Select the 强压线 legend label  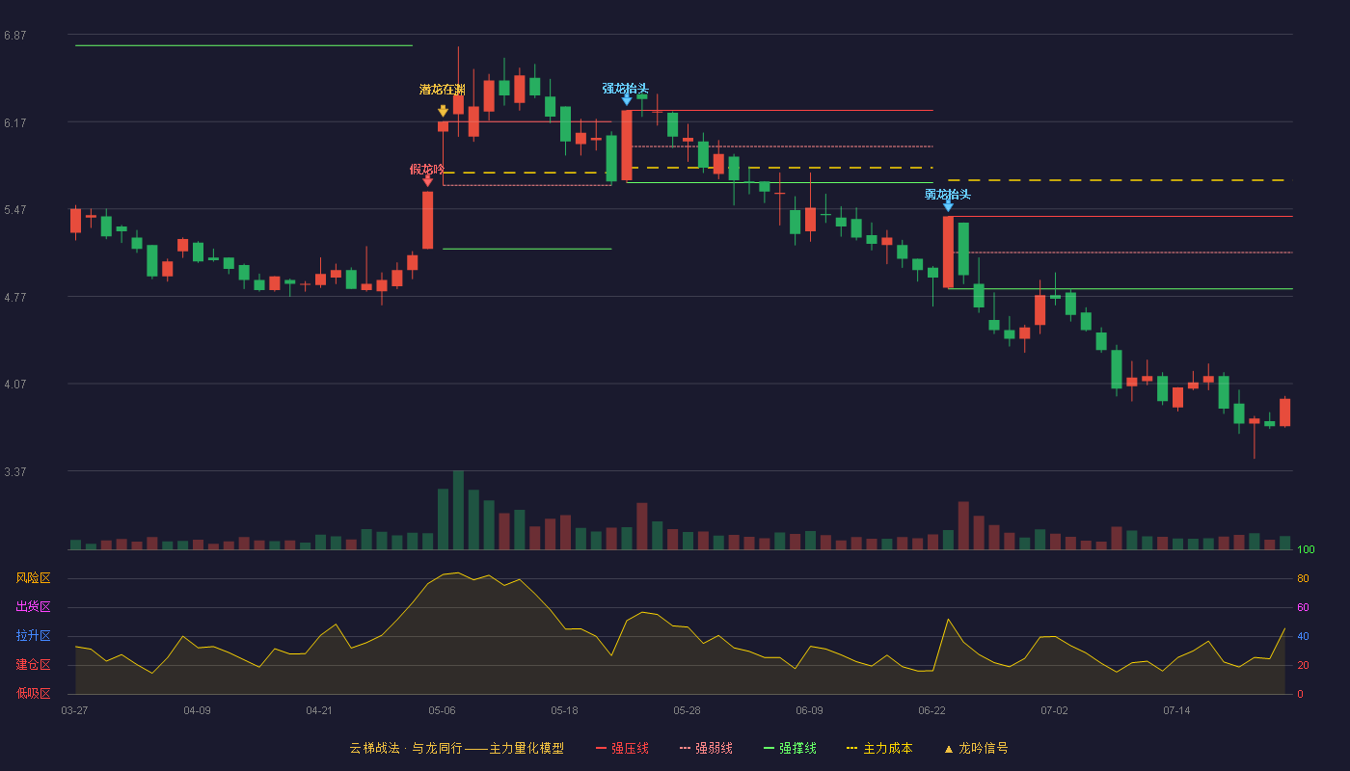pos(630,749)
